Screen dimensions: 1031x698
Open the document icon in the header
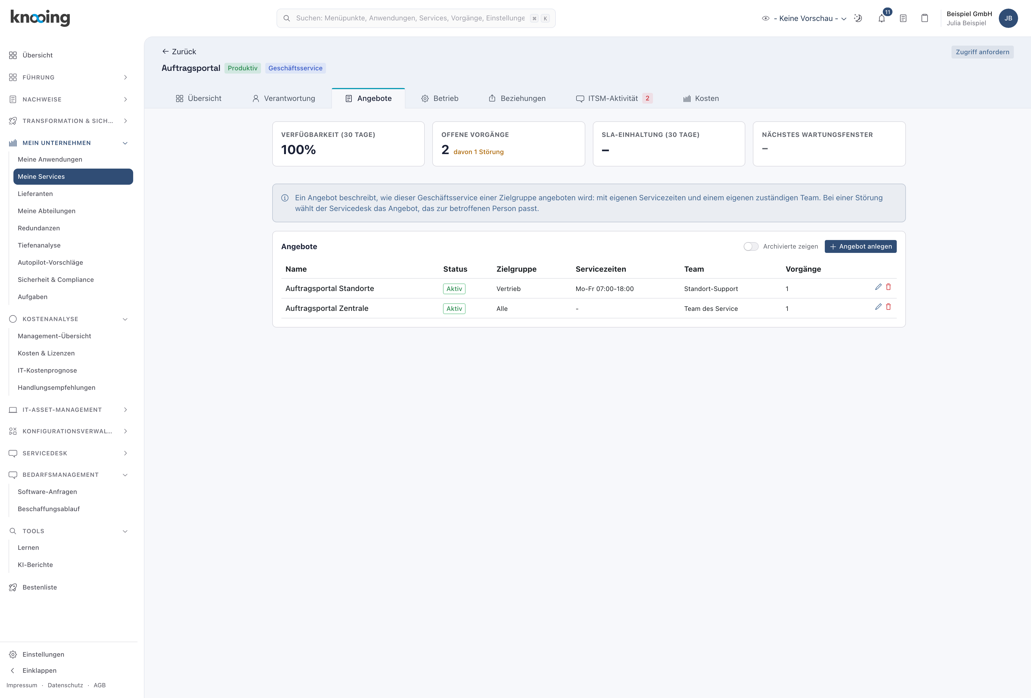(903, 18)
